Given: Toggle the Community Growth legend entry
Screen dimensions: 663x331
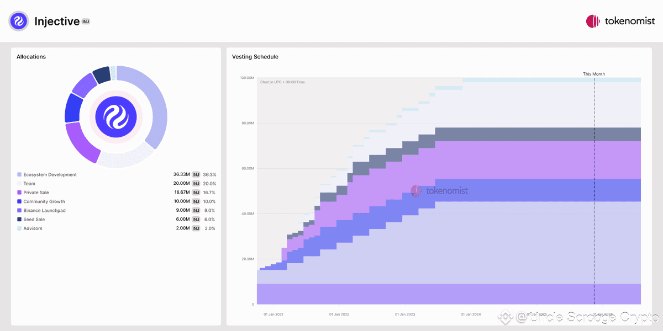Looking at the screenshot, I should point(44,201).
